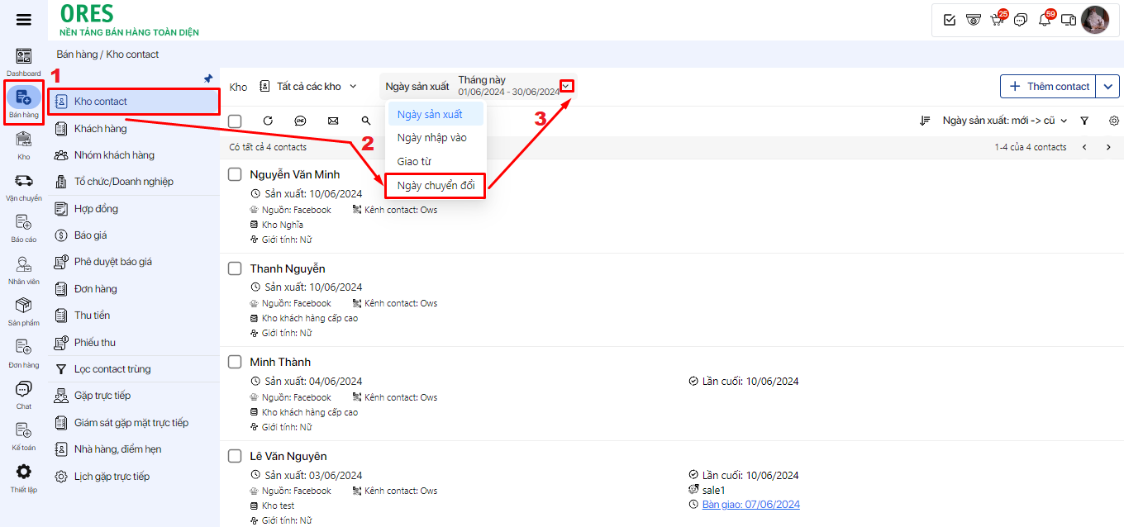Open the shopping cart icon

tap(997, 21)
